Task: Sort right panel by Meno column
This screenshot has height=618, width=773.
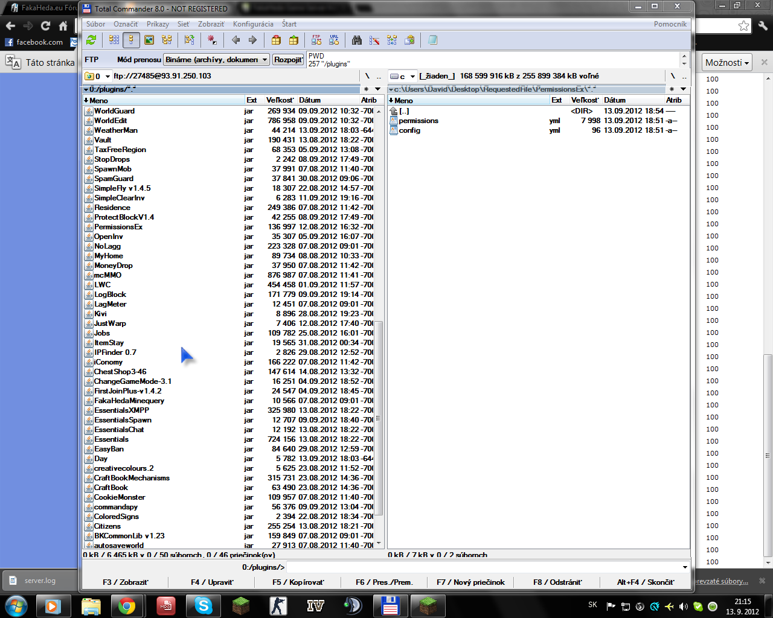Action: pos(468,100)
